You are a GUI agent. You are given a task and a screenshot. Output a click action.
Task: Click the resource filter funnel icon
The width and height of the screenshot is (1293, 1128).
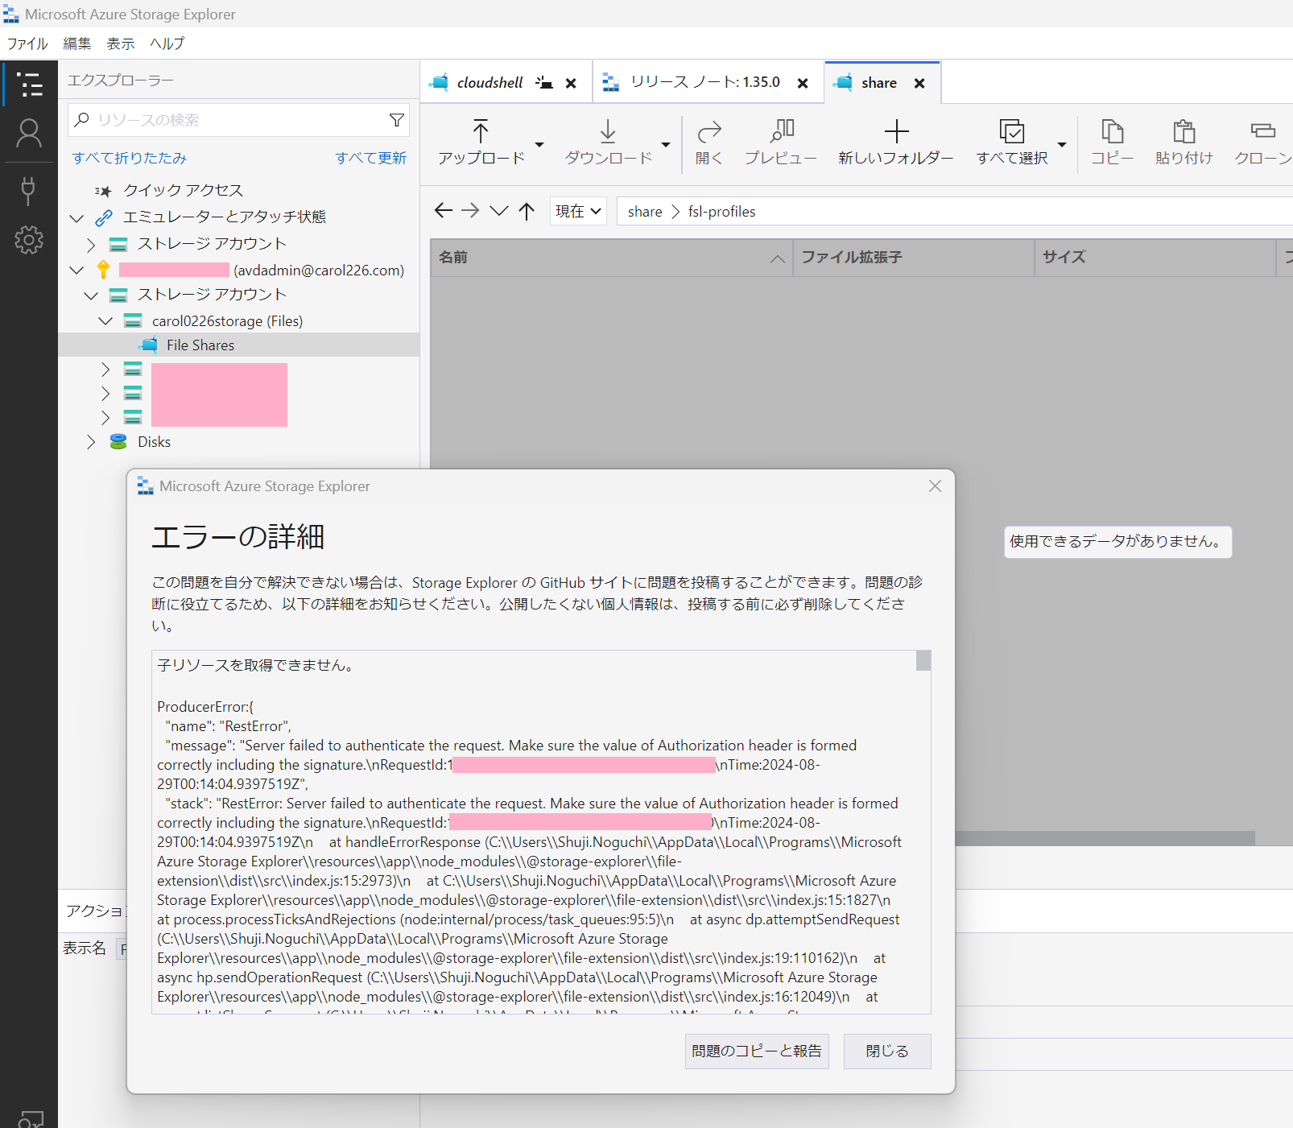click(397, 120)
